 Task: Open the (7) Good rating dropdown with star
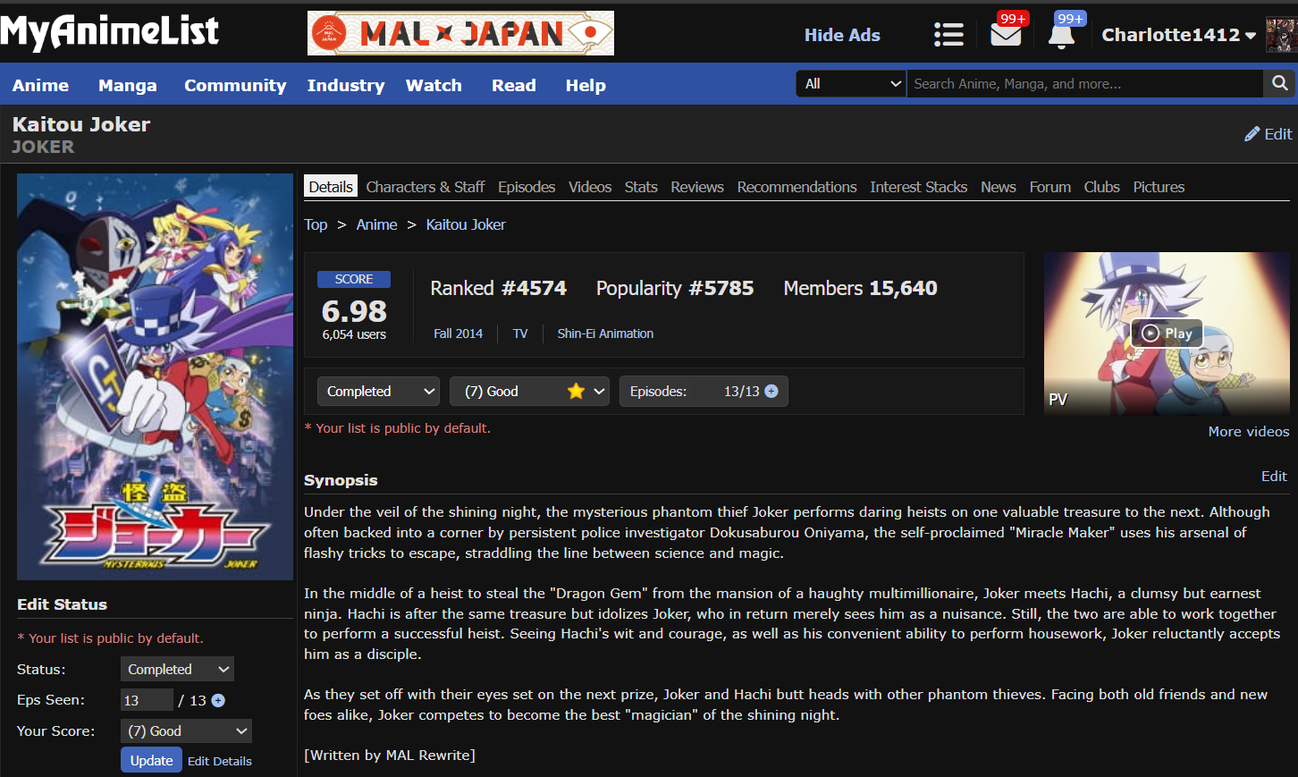pos(530,392)
